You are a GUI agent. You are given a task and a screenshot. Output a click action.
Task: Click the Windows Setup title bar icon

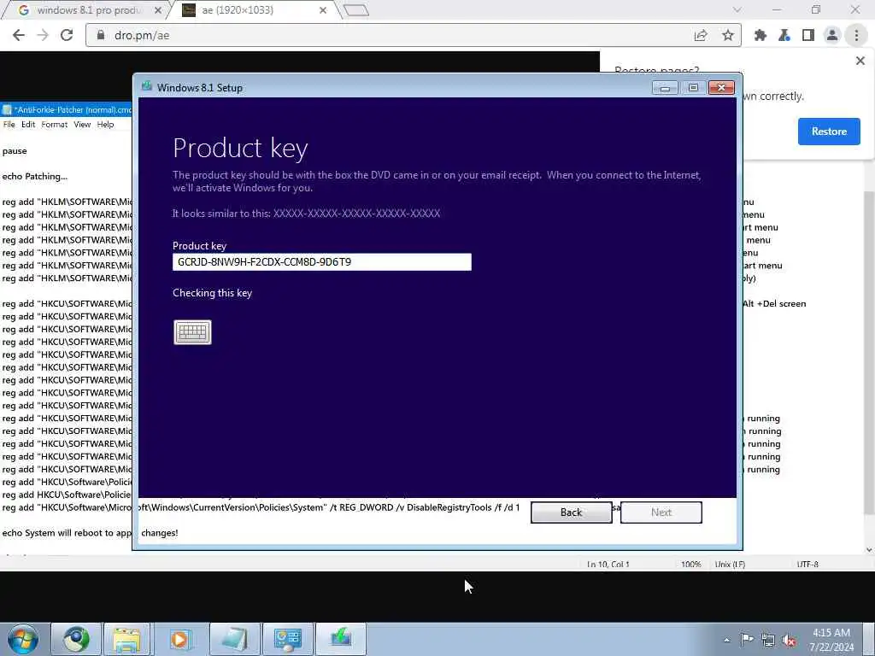147,86
